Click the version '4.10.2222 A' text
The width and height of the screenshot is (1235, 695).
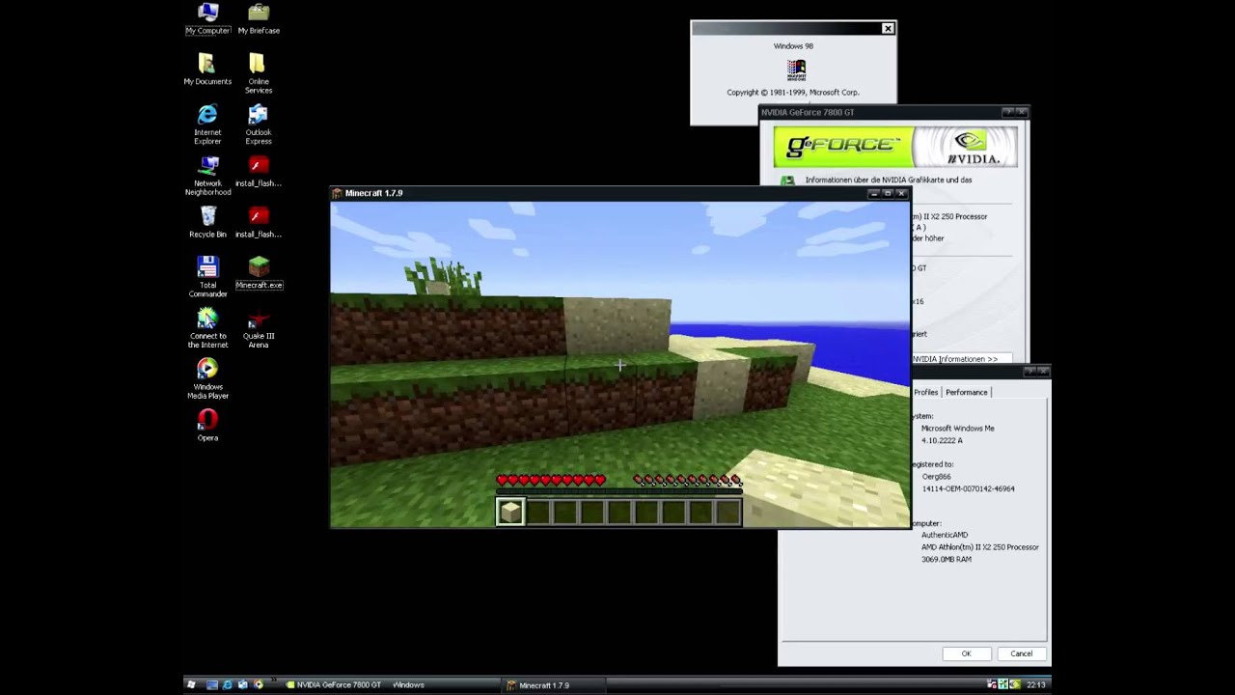tap(942, 440)
